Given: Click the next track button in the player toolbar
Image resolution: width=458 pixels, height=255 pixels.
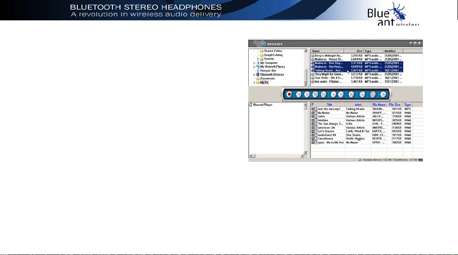Looking at the screenshot, I should click(324, 94).
